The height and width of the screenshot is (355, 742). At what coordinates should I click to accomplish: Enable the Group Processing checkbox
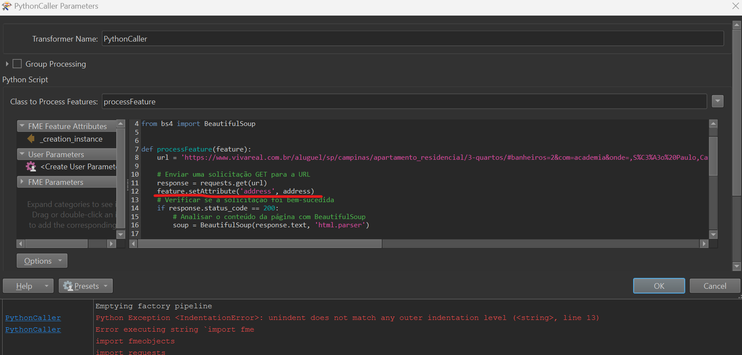click(17, 64)
